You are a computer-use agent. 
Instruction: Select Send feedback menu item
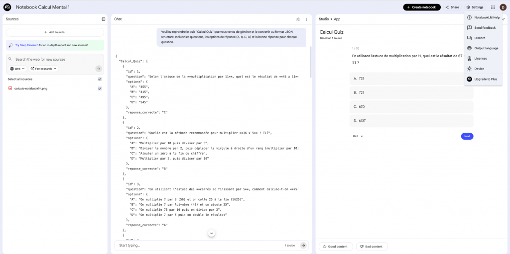[485, 28]
